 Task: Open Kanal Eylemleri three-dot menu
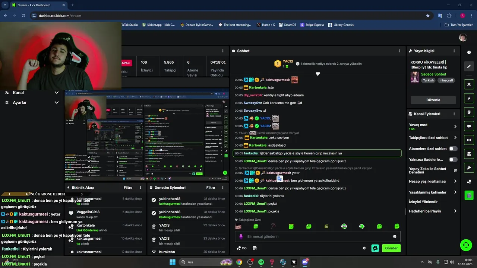click(454, 114)
